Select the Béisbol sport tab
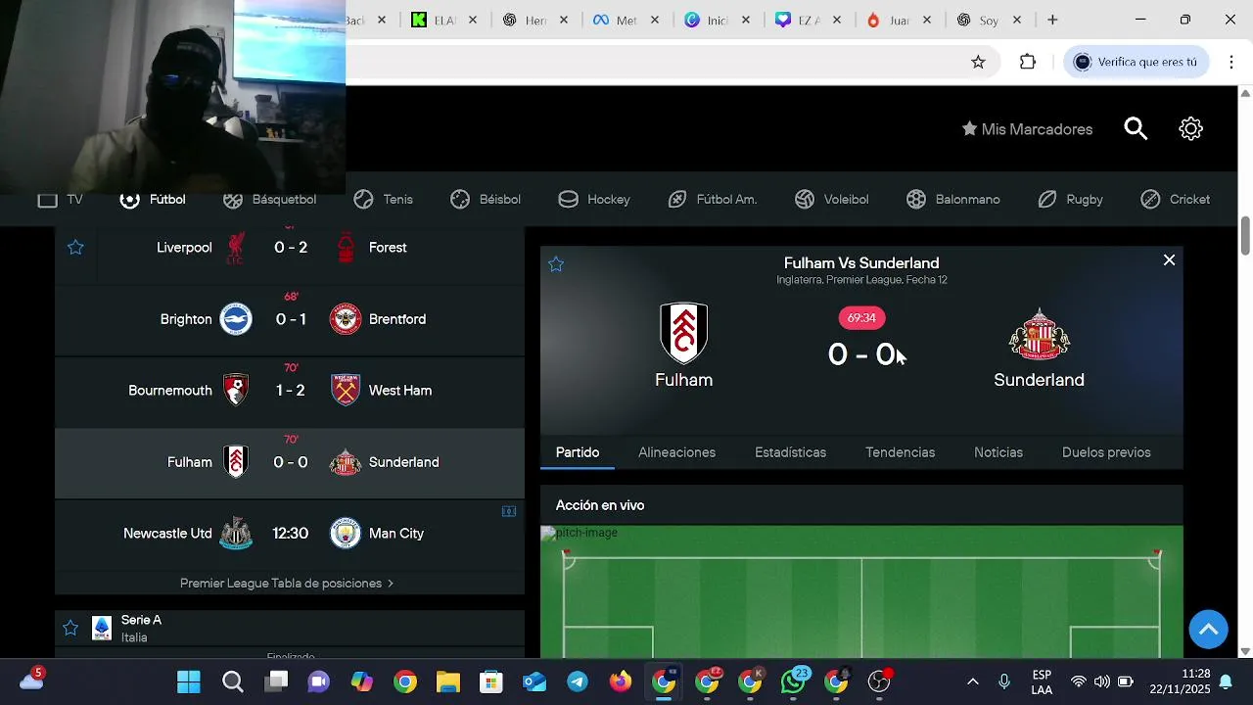Screen dimensions: 1253x705 [x=486, y=200]
